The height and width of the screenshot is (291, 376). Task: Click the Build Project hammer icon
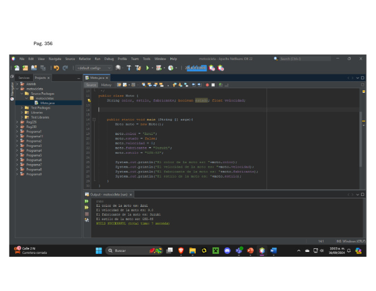(x=129, y=68)
